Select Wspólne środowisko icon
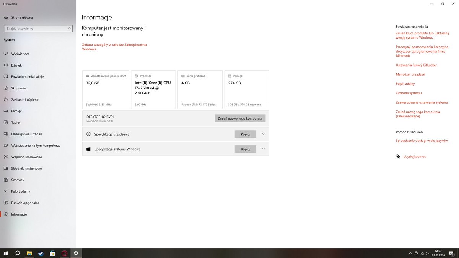This screenshot has height=258, width=459. 6,157
